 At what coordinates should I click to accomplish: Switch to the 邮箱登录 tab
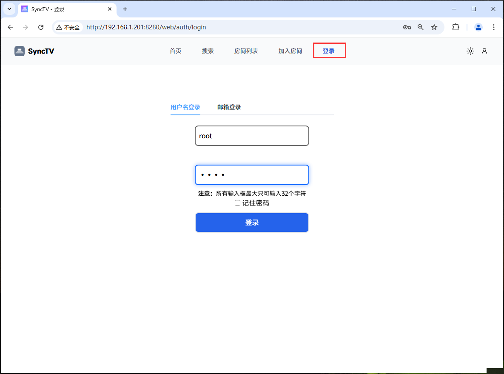click(229, 107)
